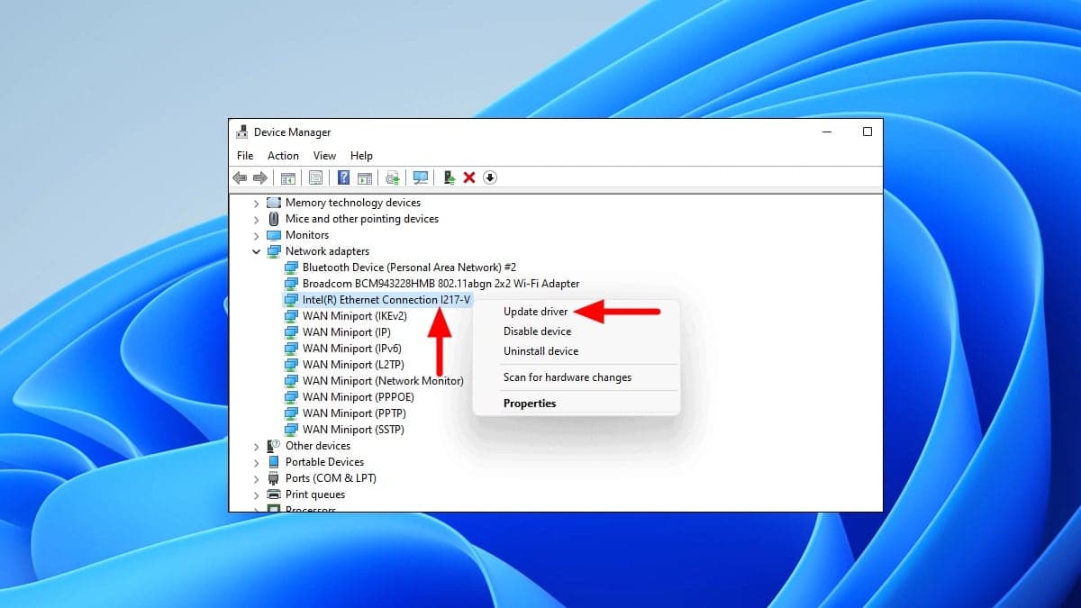Select Properties in the context menu
1081x608 pixels.
[530, 403]
